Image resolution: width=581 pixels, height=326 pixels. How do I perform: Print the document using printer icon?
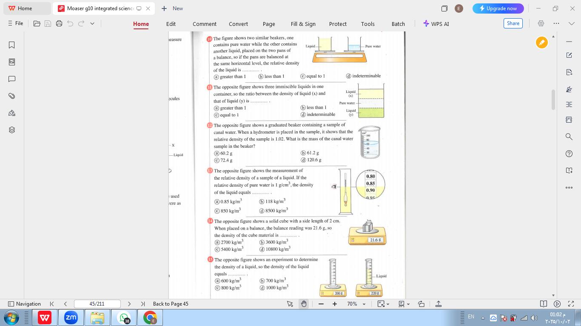point(59,24)
